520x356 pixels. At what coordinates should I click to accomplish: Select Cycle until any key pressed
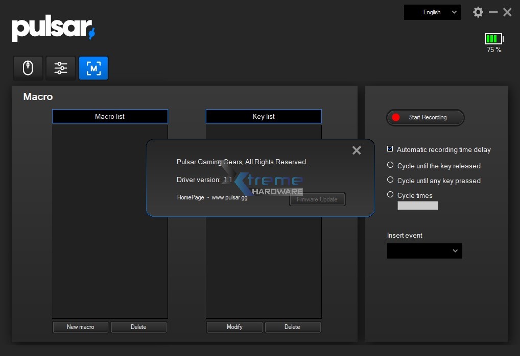pyautogui.click(x=390, y=180)
